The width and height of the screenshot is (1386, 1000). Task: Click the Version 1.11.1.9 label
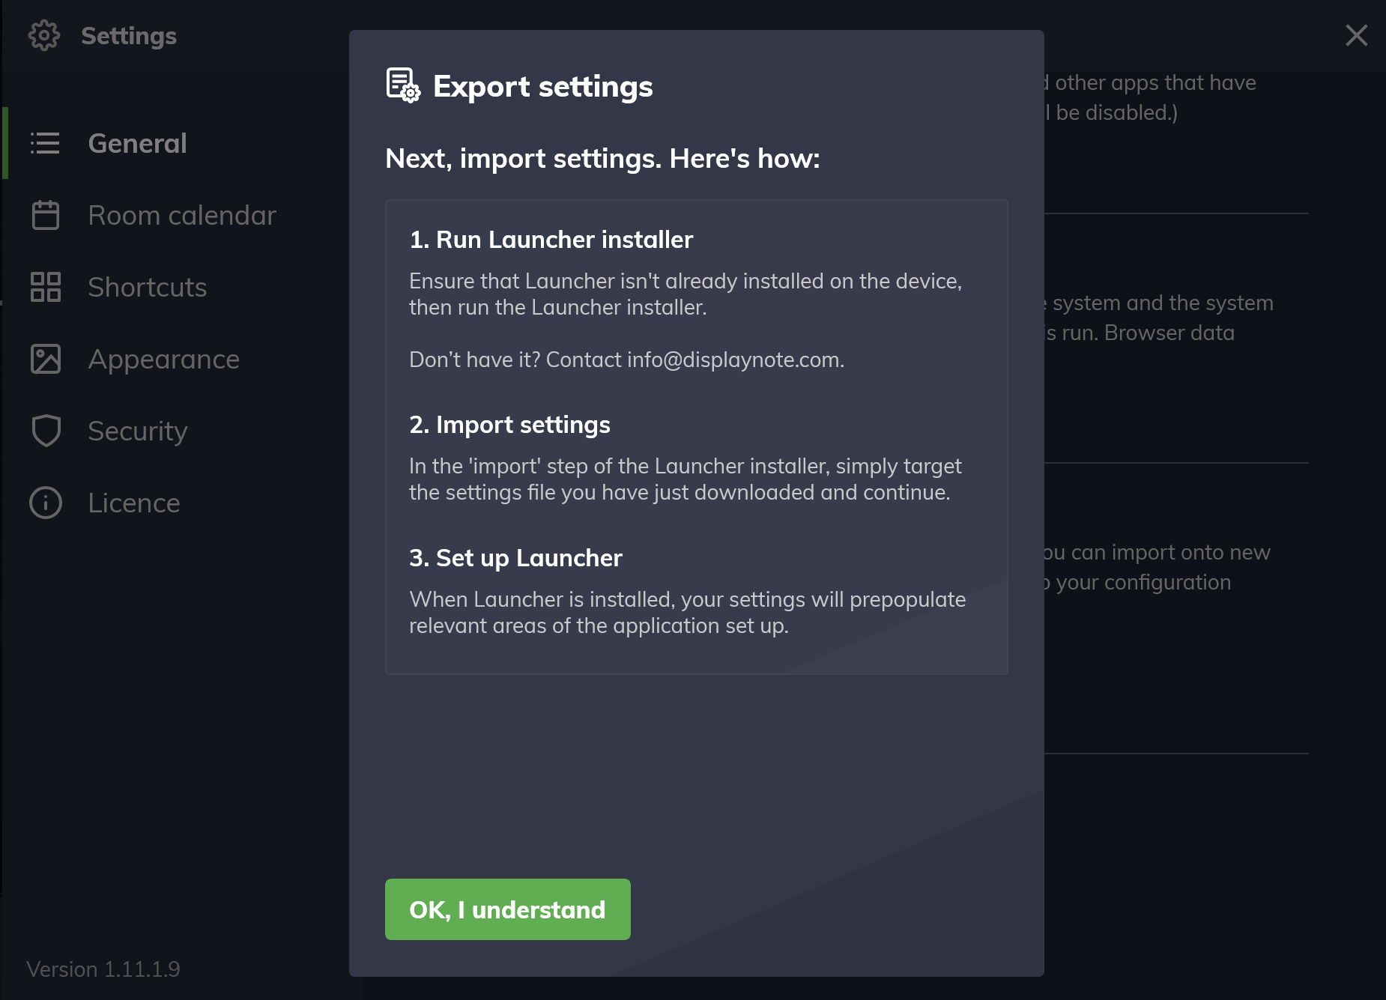[103, 969]
